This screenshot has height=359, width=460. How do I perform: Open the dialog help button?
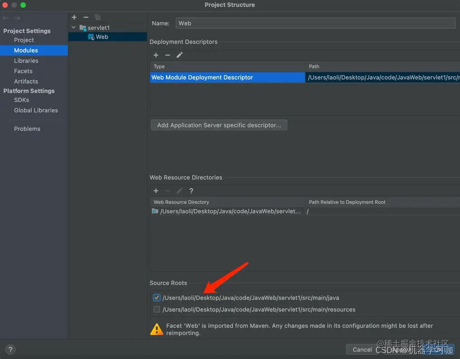pos(10,350)
